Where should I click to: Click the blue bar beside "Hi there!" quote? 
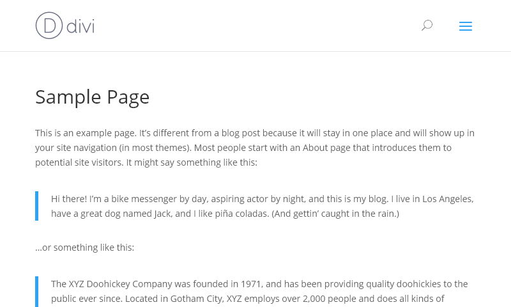(36, 206)
